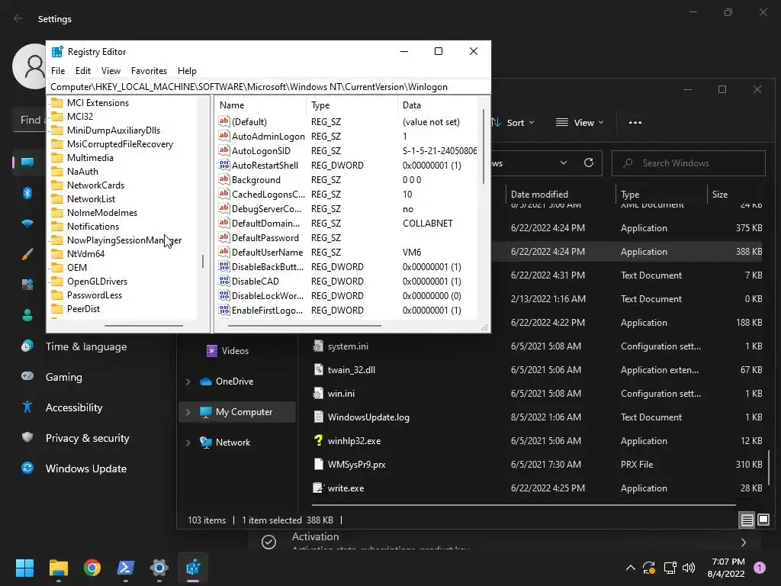Refresh the File Explorer folder
The width and height of the screenshot is (781, 586).
589,163
